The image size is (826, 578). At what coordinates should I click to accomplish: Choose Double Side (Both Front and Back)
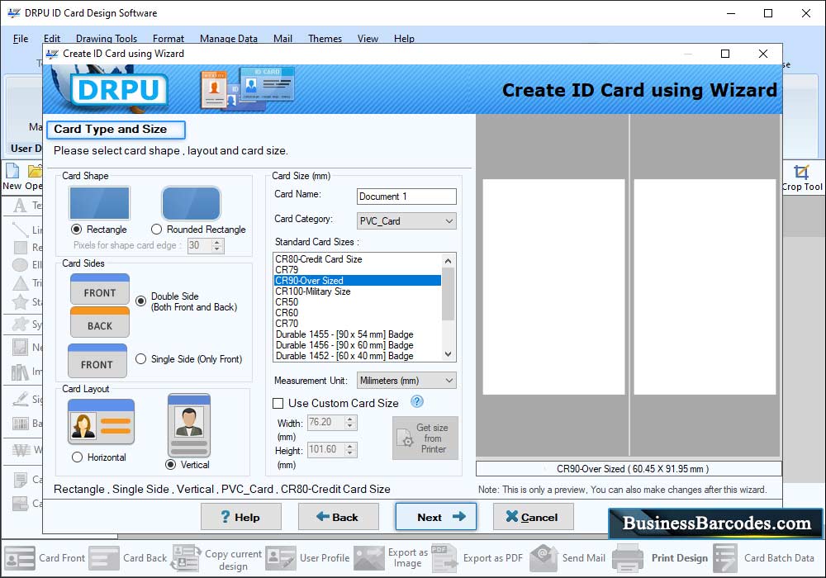click(x=140, y=301)
